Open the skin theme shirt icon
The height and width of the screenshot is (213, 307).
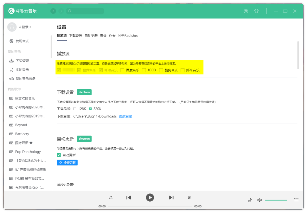coord(256,11)
